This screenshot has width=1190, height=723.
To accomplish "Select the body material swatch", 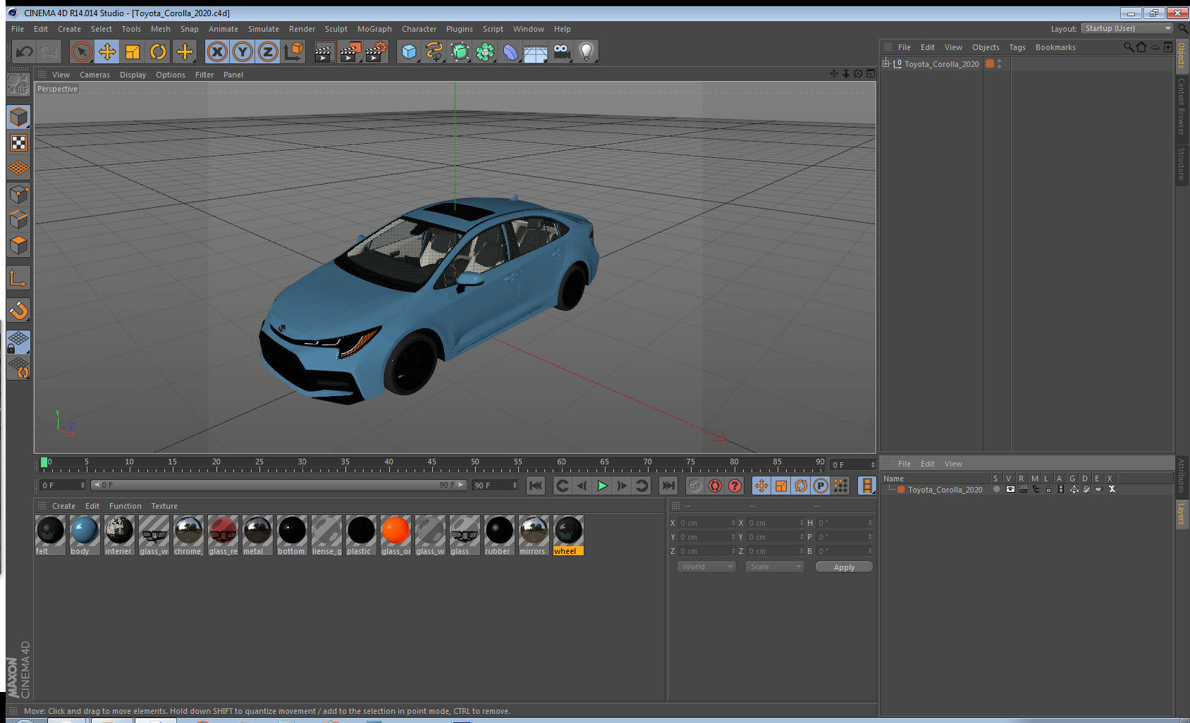I will 84,536.
